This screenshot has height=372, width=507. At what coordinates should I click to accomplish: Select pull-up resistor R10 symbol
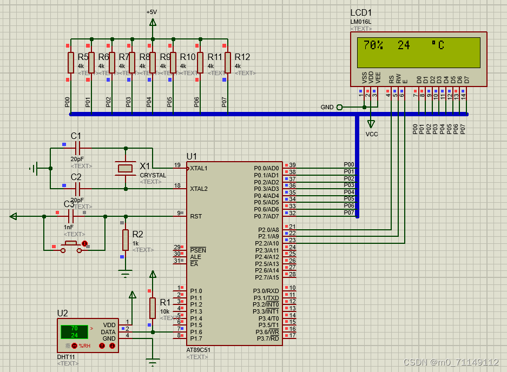(173, 62)
